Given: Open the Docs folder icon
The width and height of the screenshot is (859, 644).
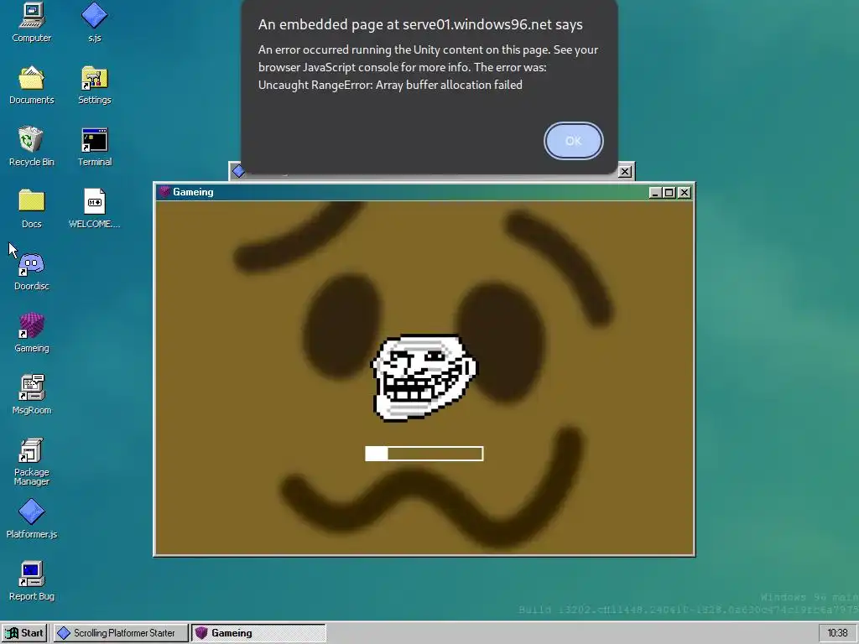Looking at the screenshot, I should click(x=31, y=209).
